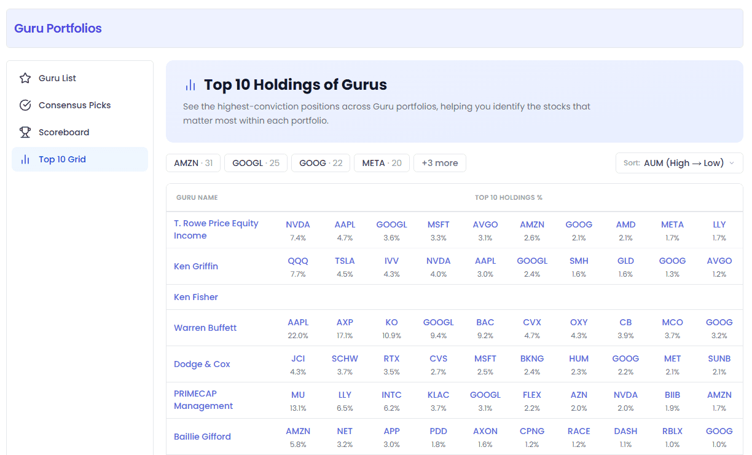Click KO in Warren Buffett row
Viewport: 752px width, 455px height.
pos(391,322)
